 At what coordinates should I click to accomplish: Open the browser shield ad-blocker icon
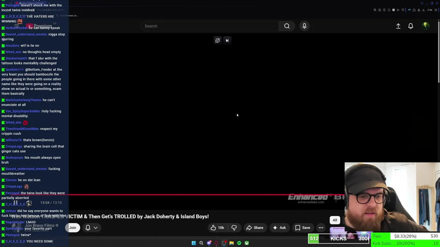[x=394, y=10]
